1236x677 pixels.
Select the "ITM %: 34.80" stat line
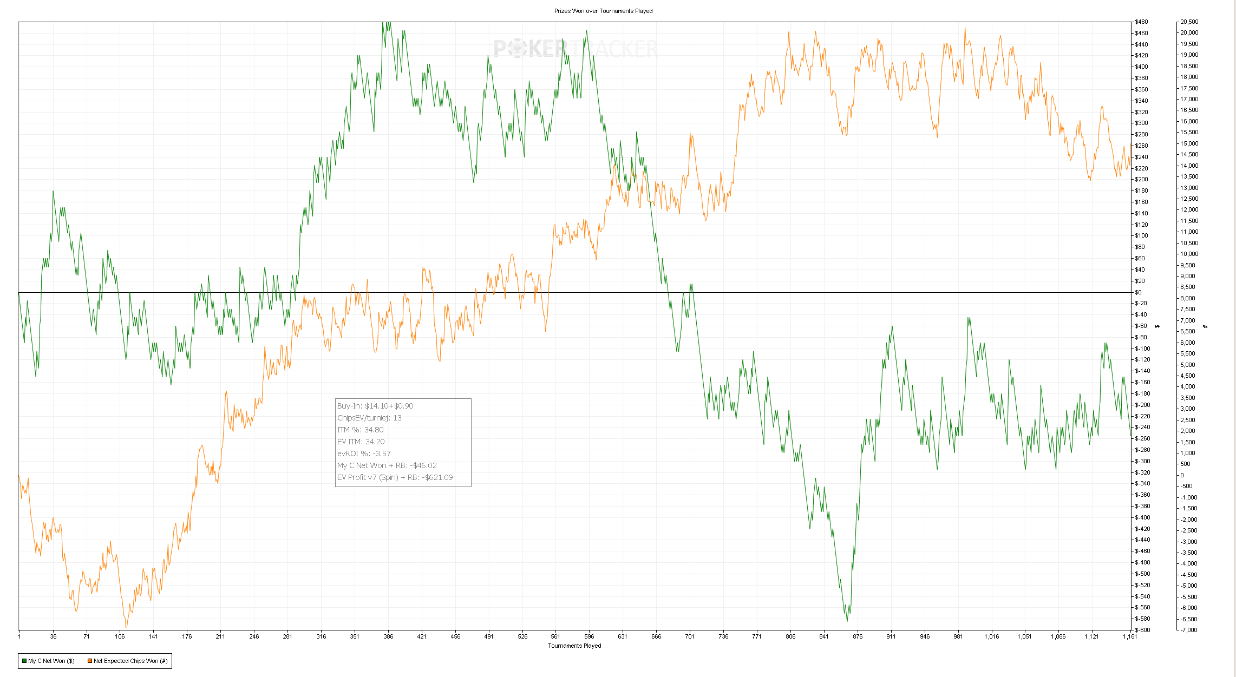360,430
